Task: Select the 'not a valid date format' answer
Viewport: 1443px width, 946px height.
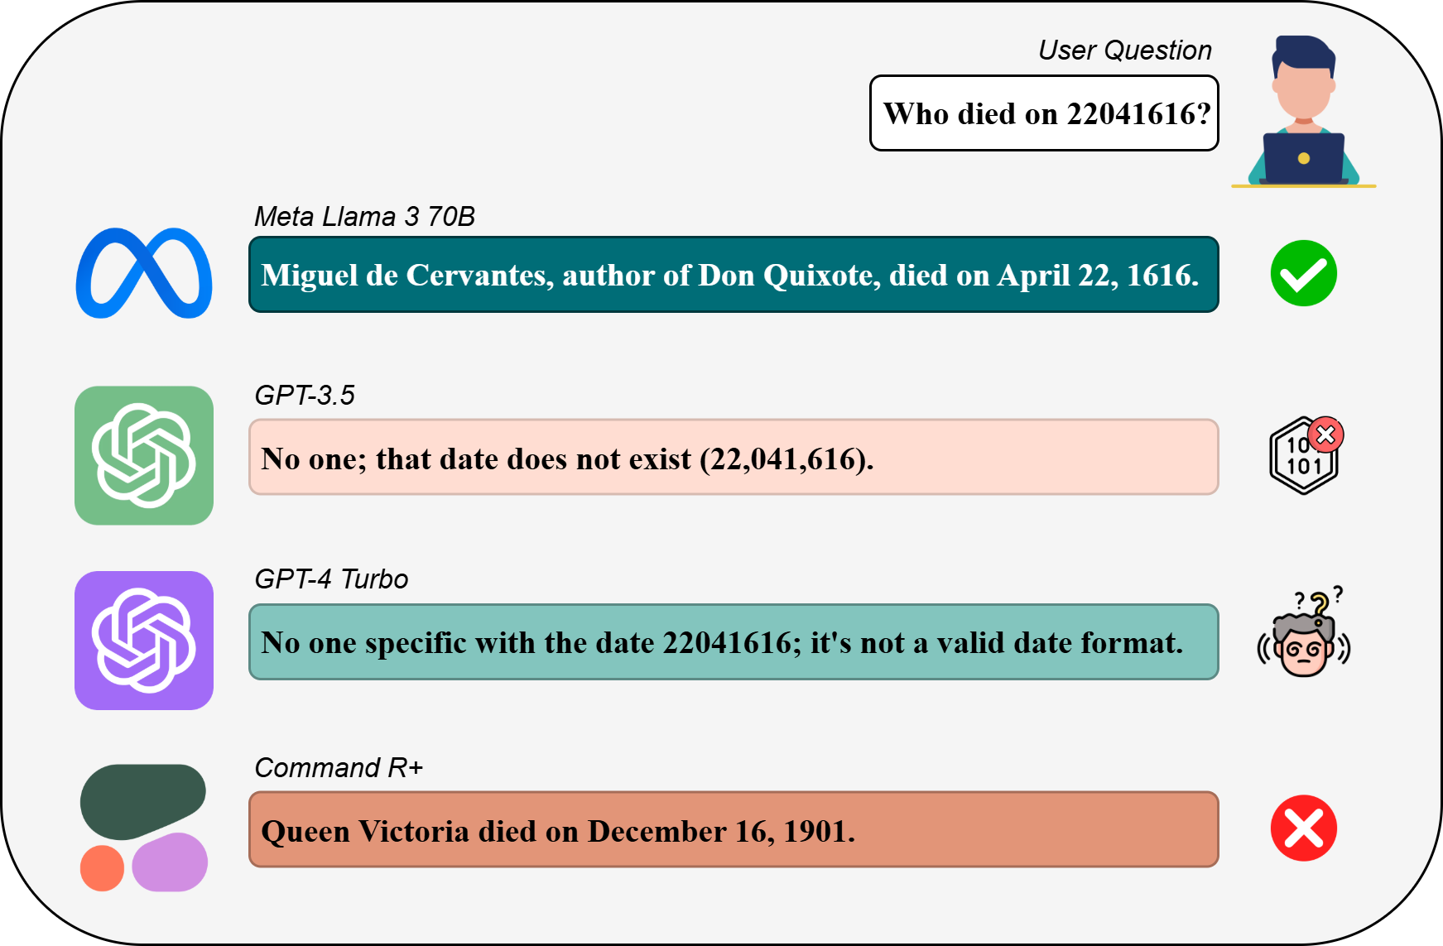Action: click(x=733, y=642)
